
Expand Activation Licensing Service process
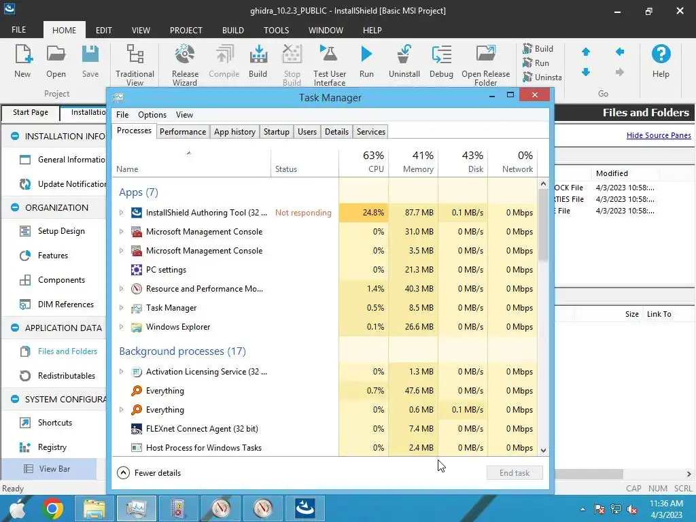(x=121, y=372)
